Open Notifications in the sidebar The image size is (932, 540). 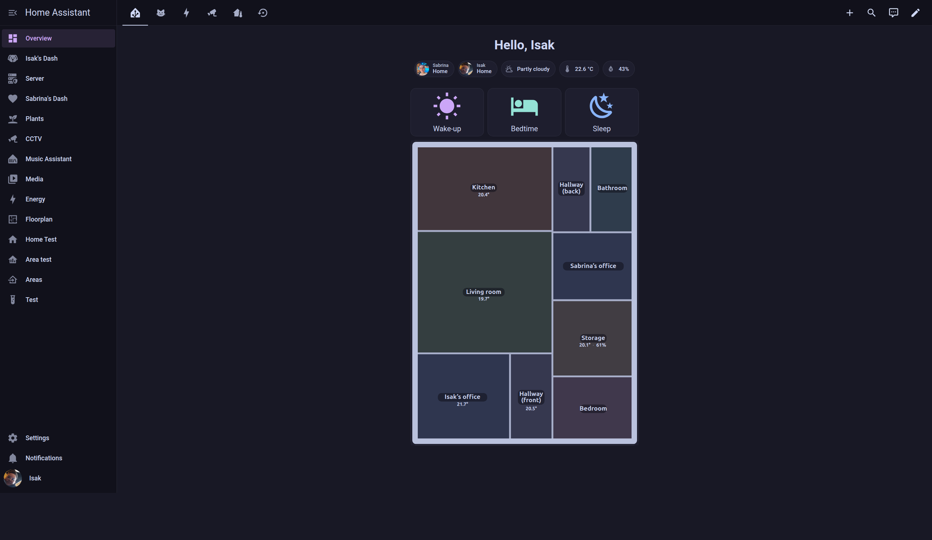coord(58,458)
